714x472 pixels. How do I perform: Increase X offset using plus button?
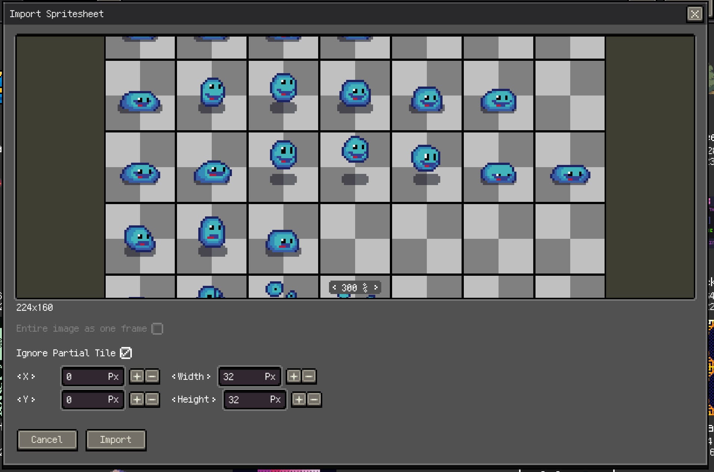(137, 376)
